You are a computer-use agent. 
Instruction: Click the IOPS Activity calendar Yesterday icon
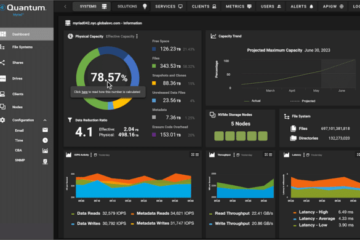tap(95, 155)
